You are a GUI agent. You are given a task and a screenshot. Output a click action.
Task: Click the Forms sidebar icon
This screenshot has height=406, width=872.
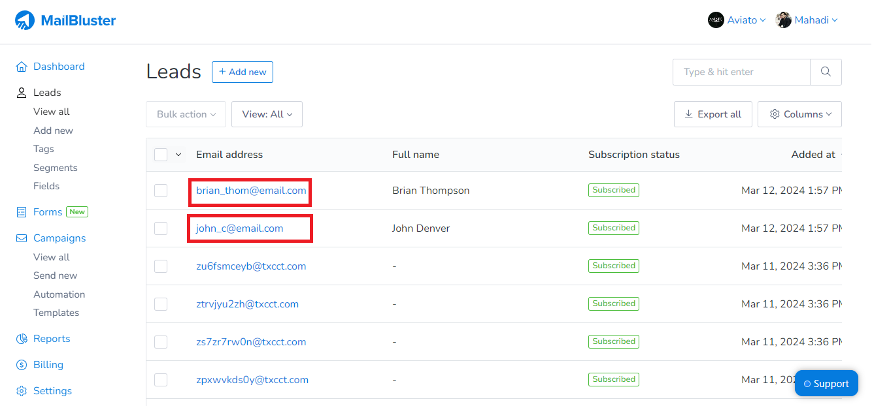[22, 212]
